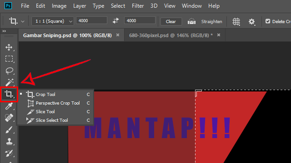Viewport: 291px width, 163px height.
Task: Close the Gambar Sniping.psd tab
Action: [x=118, y=35]
